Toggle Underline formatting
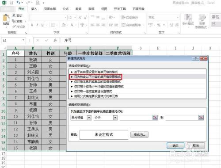Viewport: 221px width, 168px height. (42, 25)
